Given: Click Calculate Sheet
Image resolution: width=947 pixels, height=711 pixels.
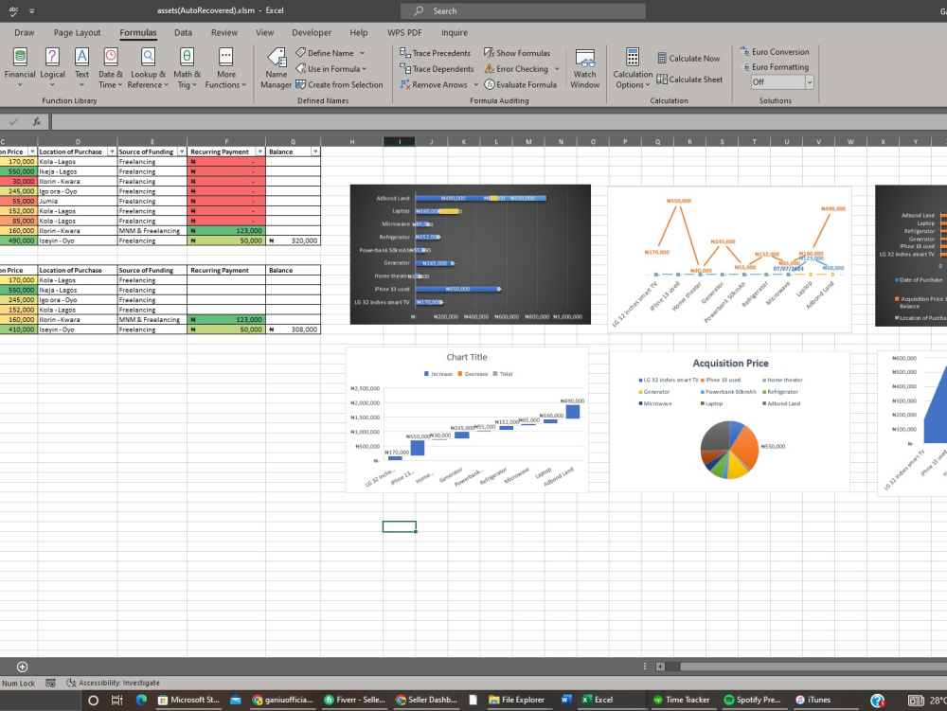Looking at the screenshot, I should point(689,80).
